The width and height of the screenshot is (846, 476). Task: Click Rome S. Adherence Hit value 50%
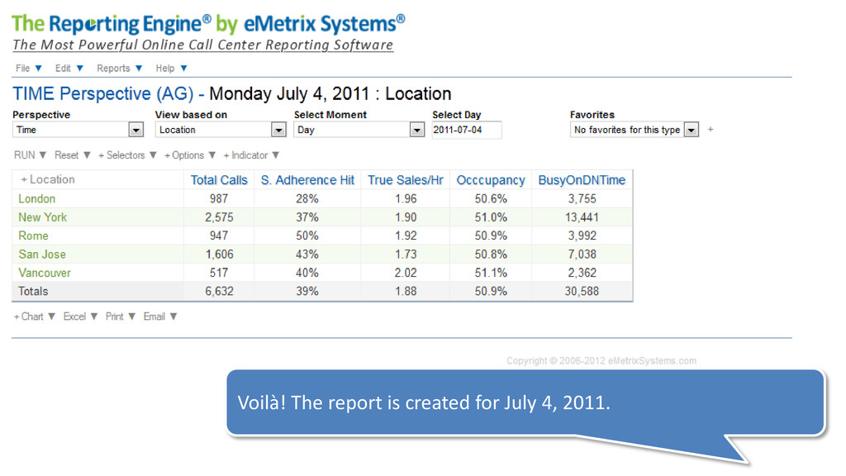click(x=307, y=236)
